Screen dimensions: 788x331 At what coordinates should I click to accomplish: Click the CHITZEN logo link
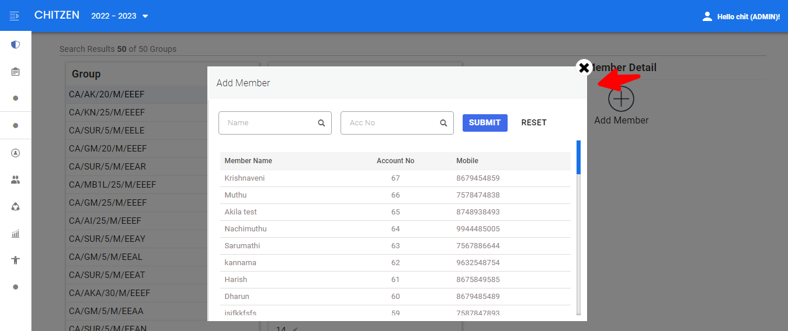coord(57,15)
